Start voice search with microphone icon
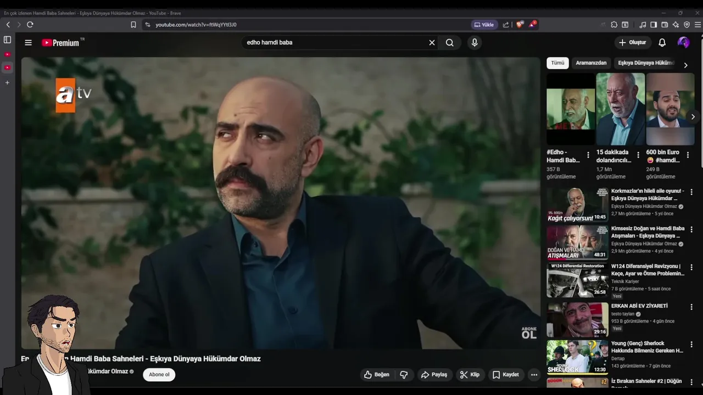The width and height of the screenshot is (703, 395). tap(475, 42)
